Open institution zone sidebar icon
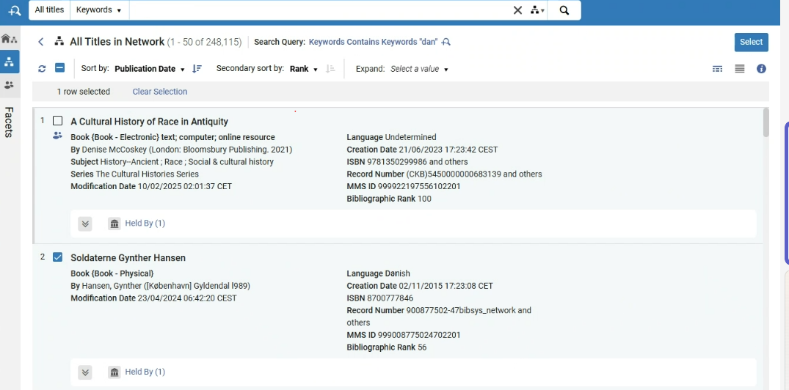The image size is (789, 390). (10, 39)
